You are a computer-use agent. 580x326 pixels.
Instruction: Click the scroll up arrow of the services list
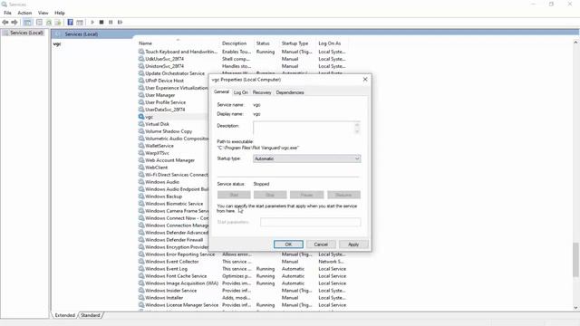(x=575, y=43)
